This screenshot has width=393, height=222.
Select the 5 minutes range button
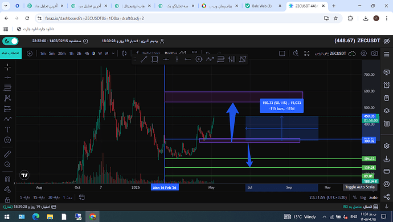pyautogui.click(x=25, y=197)
